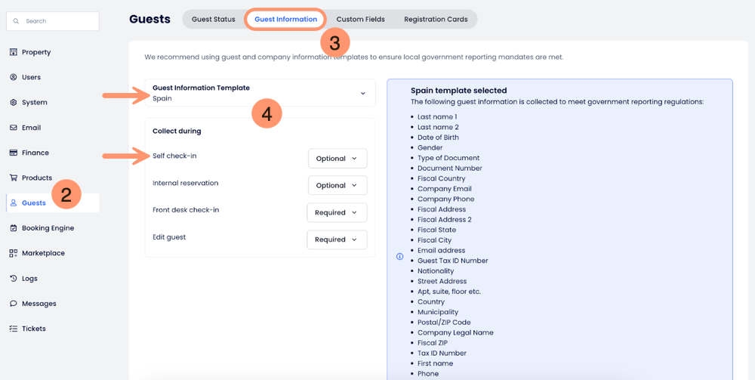Open the Edit guest Required dropdown
This screenshot has height=380, width=755.
pos(337,240)
